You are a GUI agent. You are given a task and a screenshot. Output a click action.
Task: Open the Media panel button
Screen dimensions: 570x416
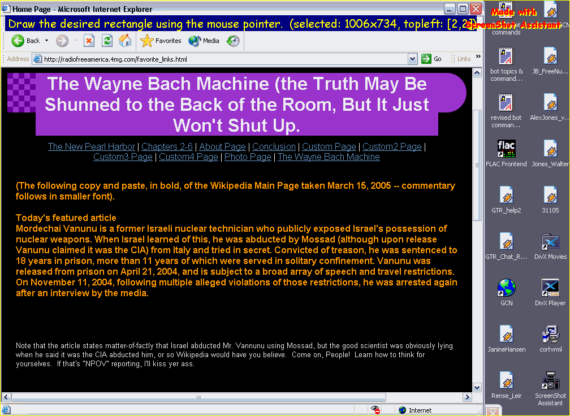pos(204,41)
